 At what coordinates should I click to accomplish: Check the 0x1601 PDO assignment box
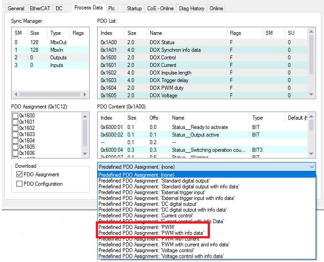point(16,122)
